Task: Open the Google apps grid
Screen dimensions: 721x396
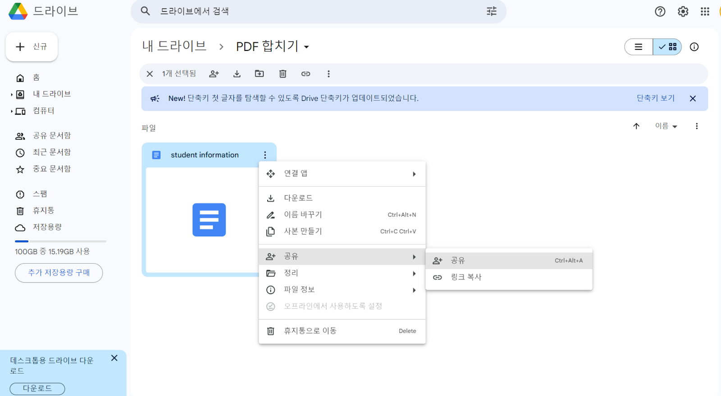Action: tap(705, 12)
